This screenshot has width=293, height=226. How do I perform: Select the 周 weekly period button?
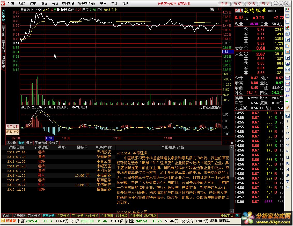[288, 163]
